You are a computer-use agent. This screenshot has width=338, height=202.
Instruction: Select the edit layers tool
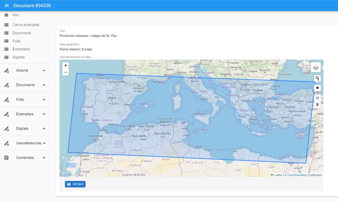[317, 98]
